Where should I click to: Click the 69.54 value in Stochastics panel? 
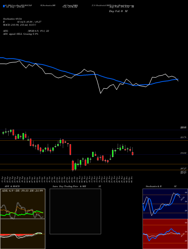coord(182,199)
